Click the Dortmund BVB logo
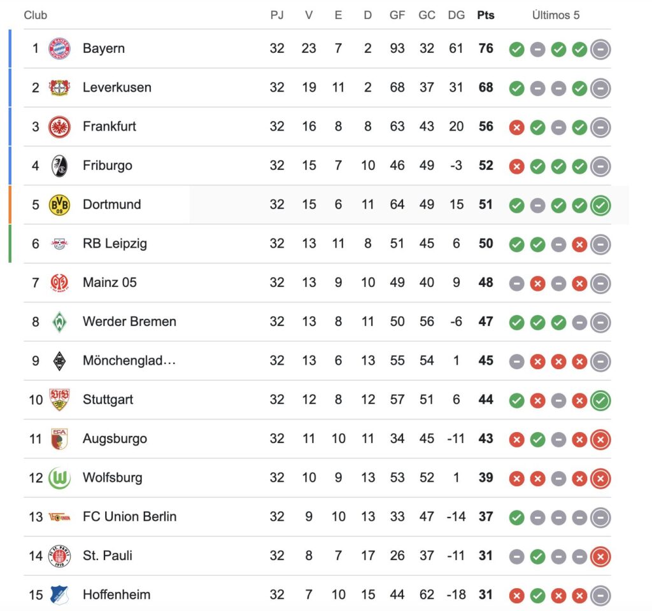Screen dimensions: 652x611 pos(59,205)
